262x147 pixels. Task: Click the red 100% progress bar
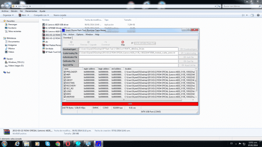click(x=130, y=104)
